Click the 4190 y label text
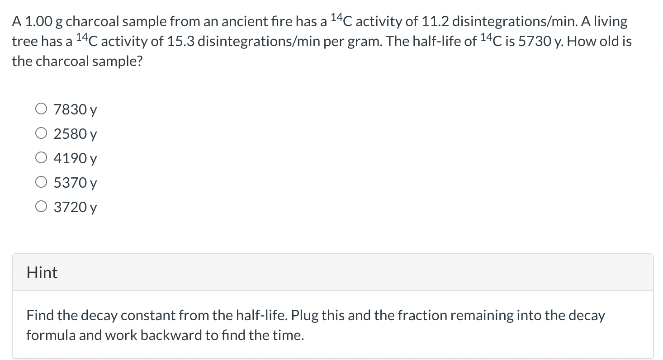663x360 pixels. point(75,158)
